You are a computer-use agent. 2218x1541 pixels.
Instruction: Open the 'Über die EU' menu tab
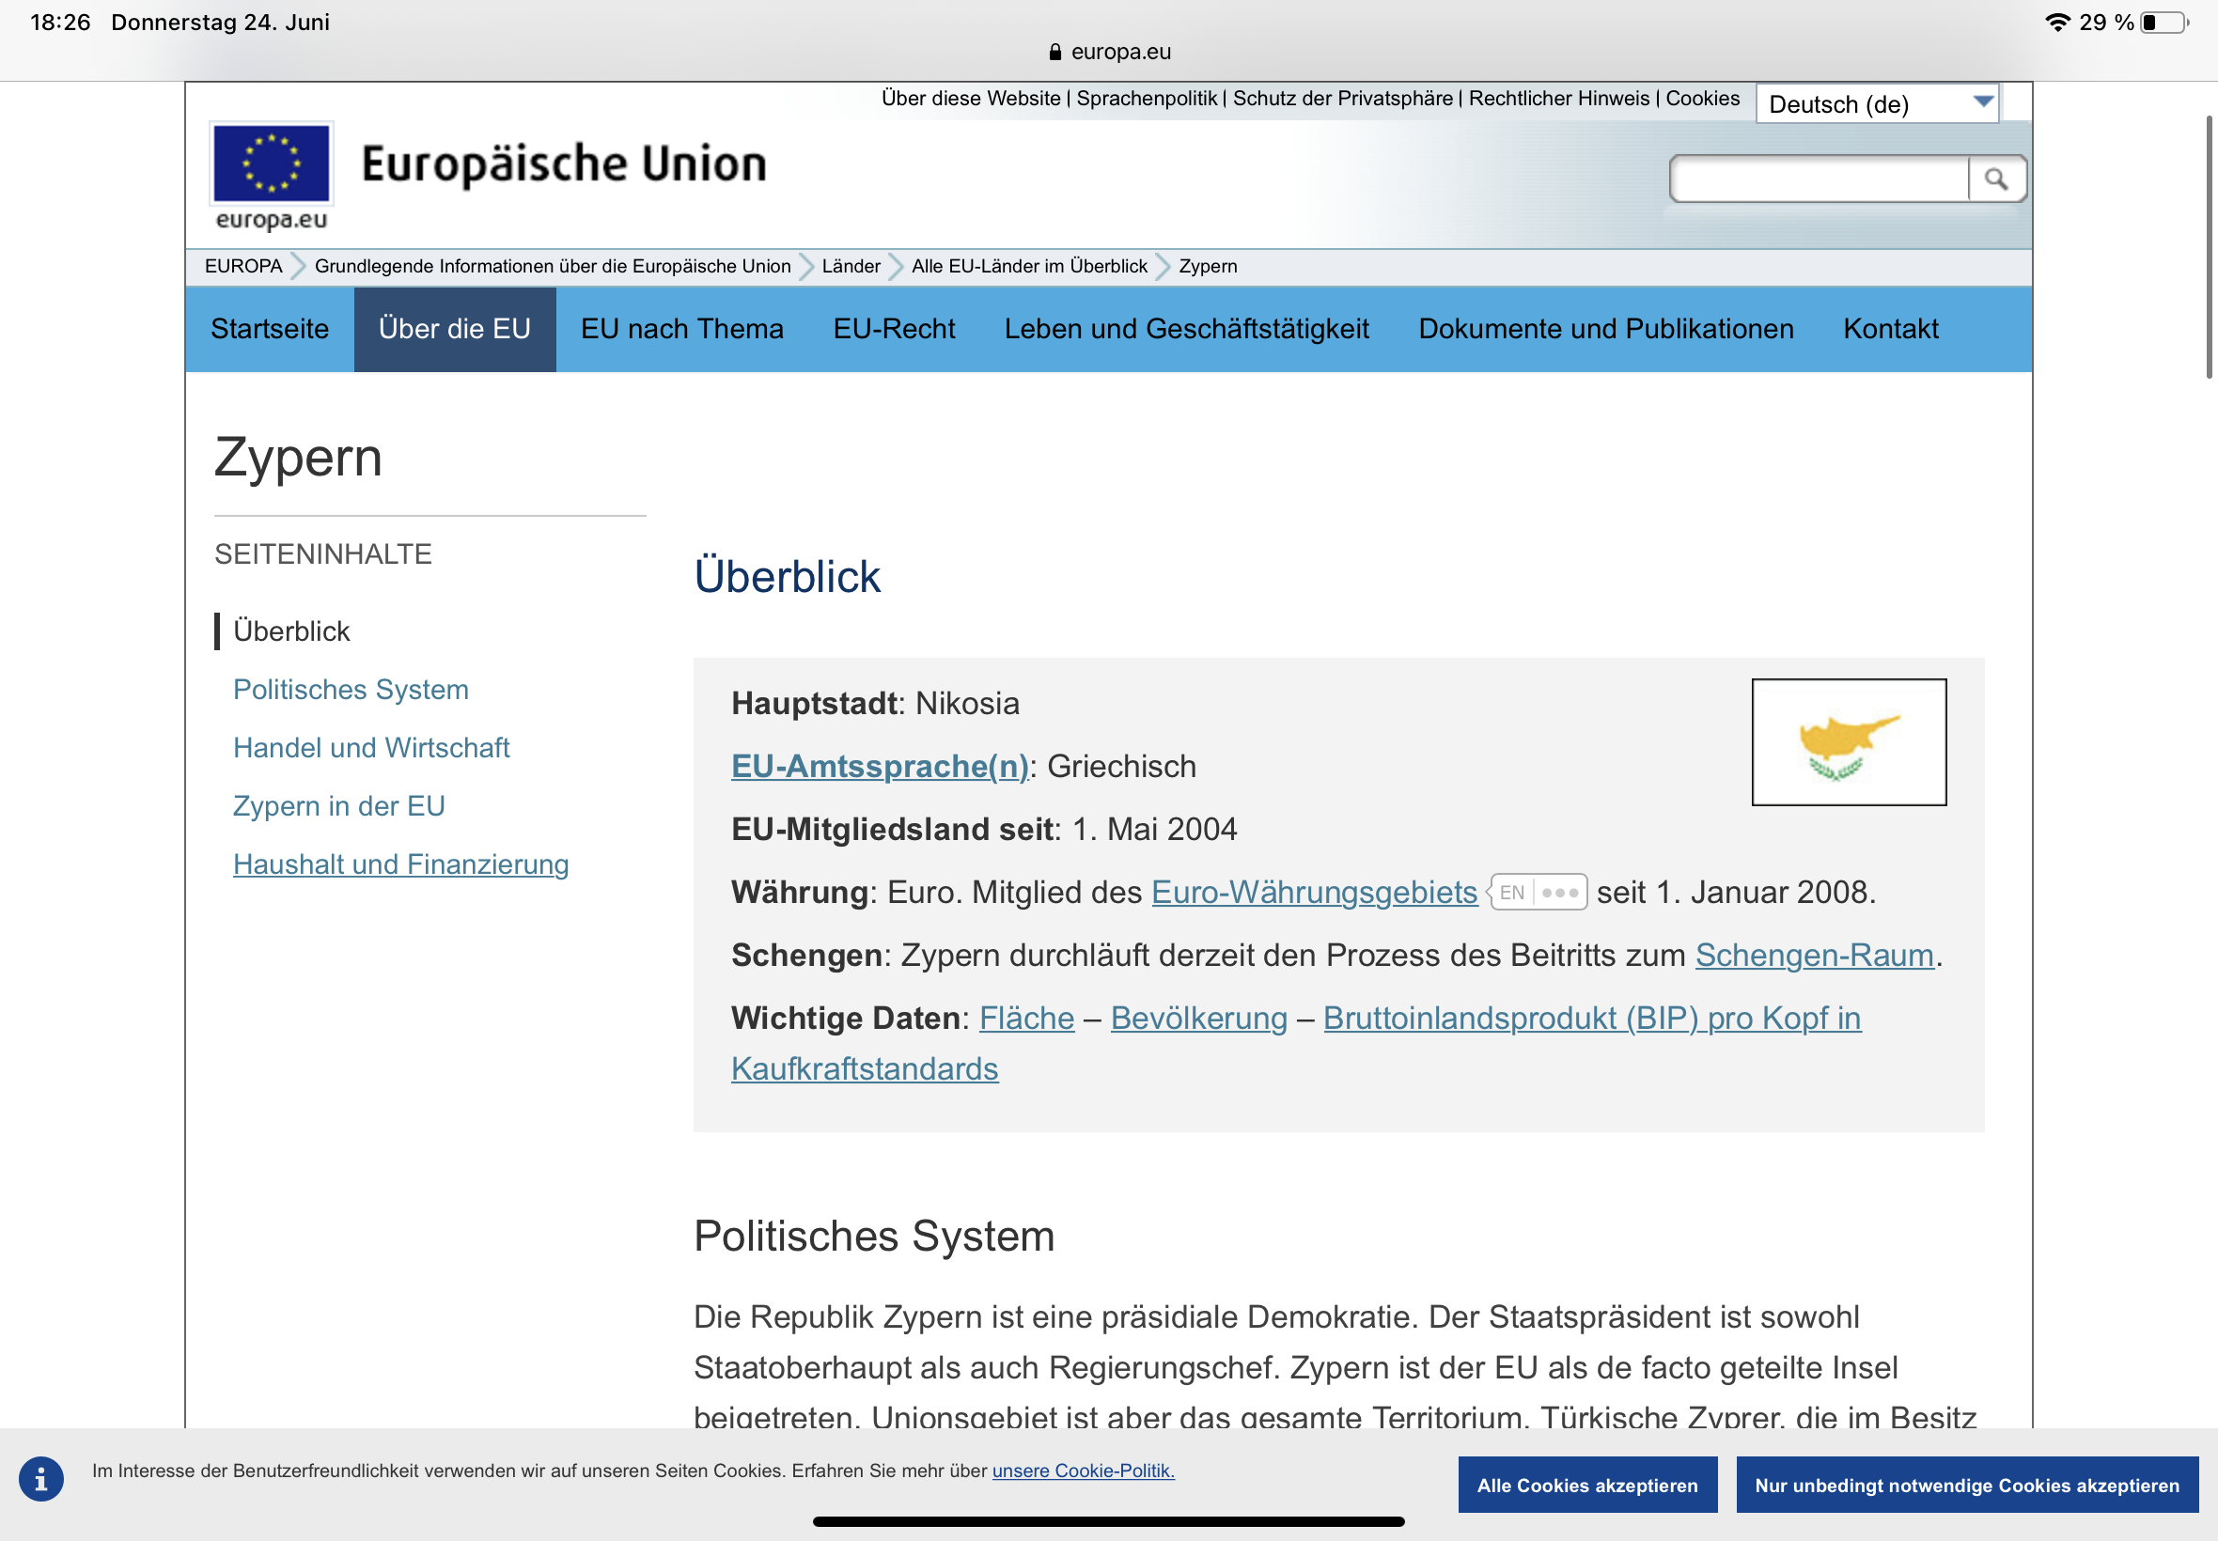pyautogui.click(x=454, y=329)
